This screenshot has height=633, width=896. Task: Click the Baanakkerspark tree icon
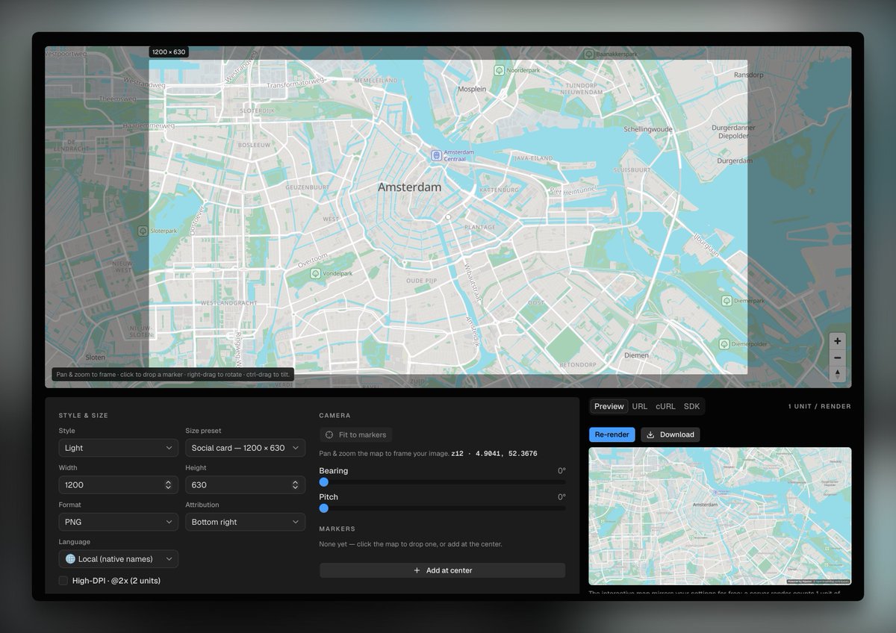click(x=589, y=54)
